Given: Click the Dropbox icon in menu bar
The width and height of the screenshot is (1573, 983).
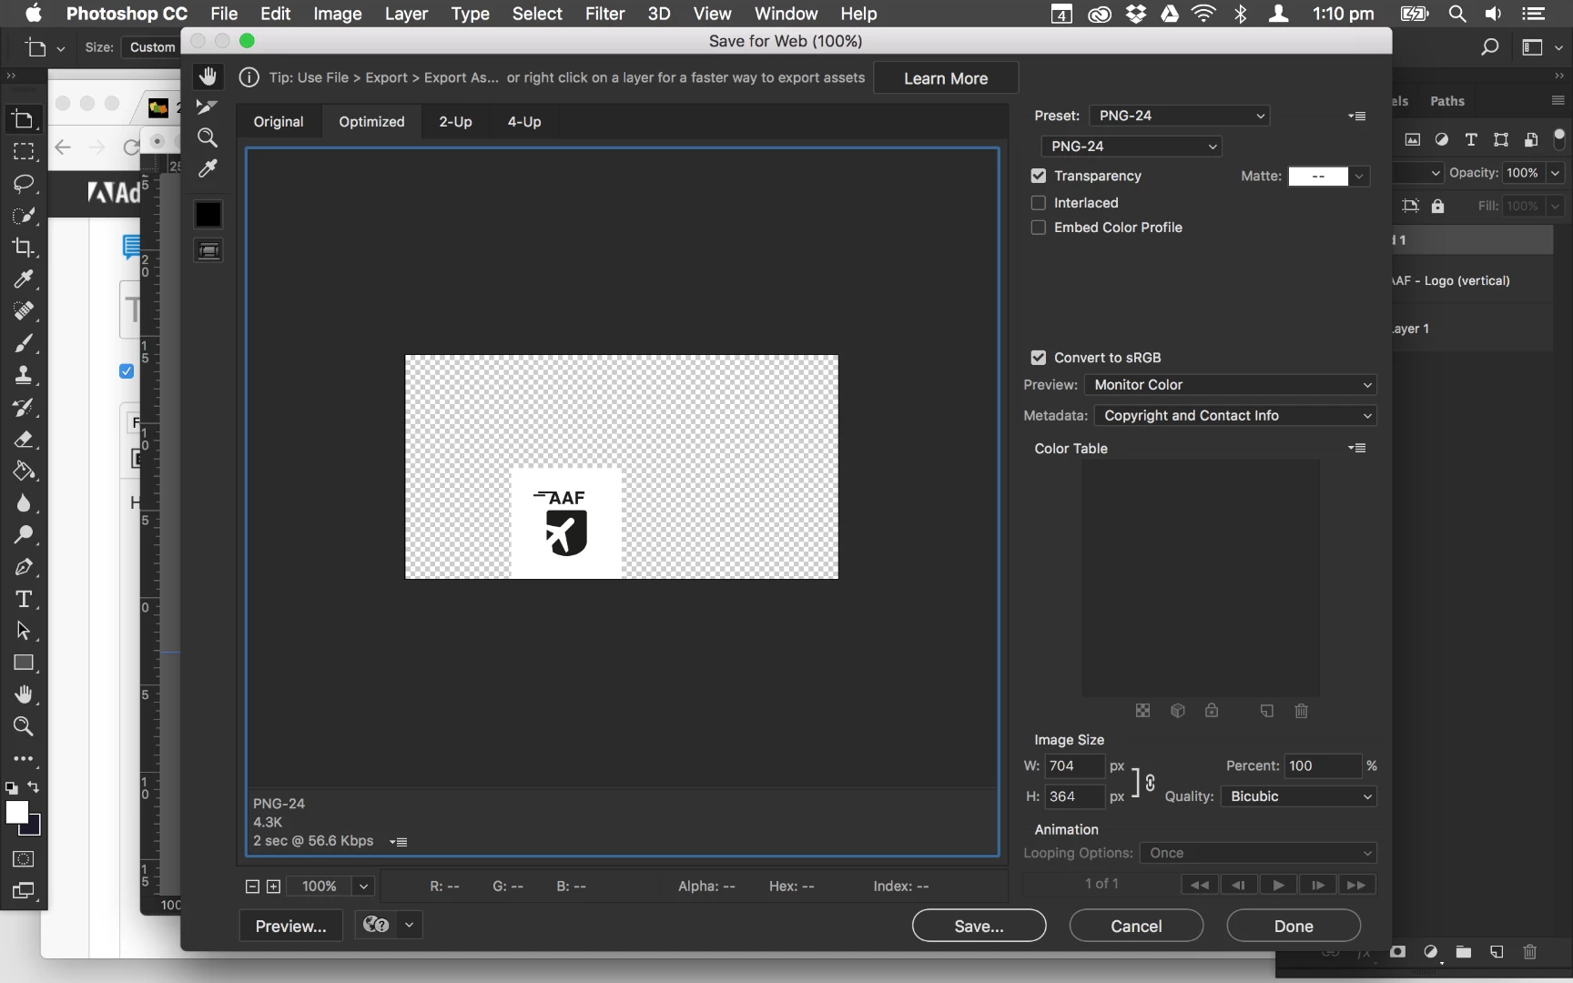Looking at the screenshot, I should pyautogui.click(x=1136, y=14).
